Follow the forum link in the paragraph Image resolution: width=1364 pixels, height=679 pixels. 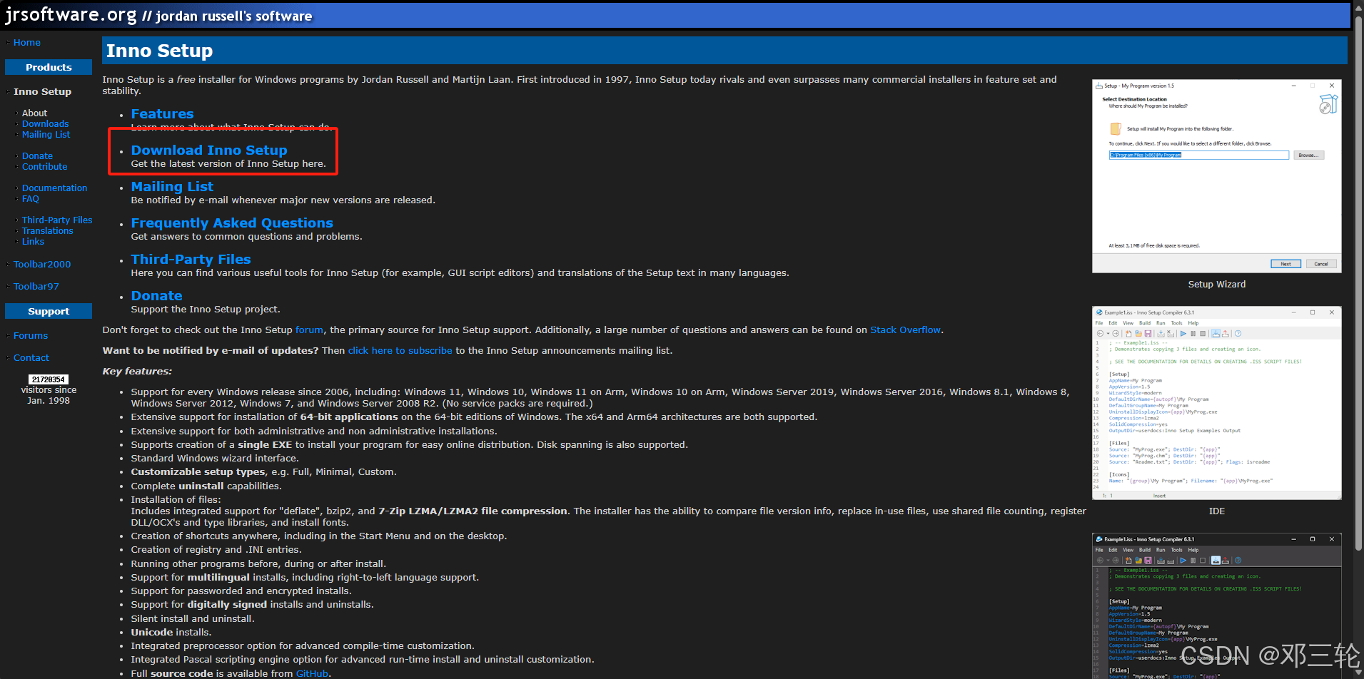309,330
